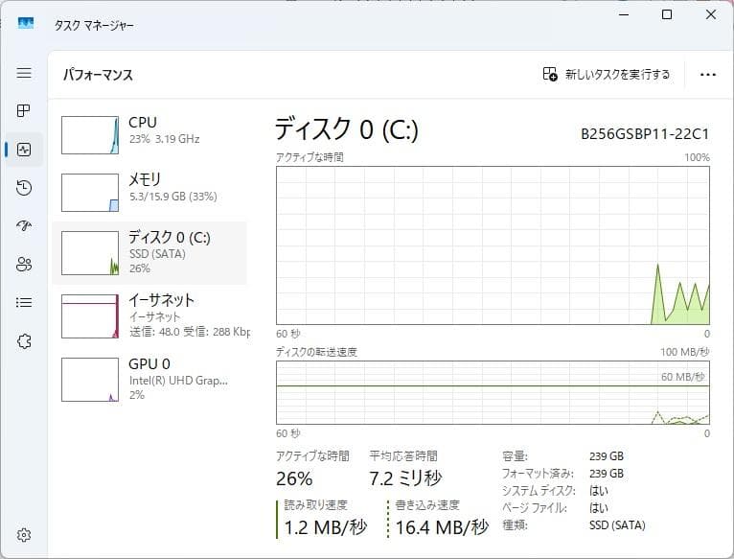Click the 容量 239 GB value
Viewport: 734px width, 559px height.
tap(607, 456)
